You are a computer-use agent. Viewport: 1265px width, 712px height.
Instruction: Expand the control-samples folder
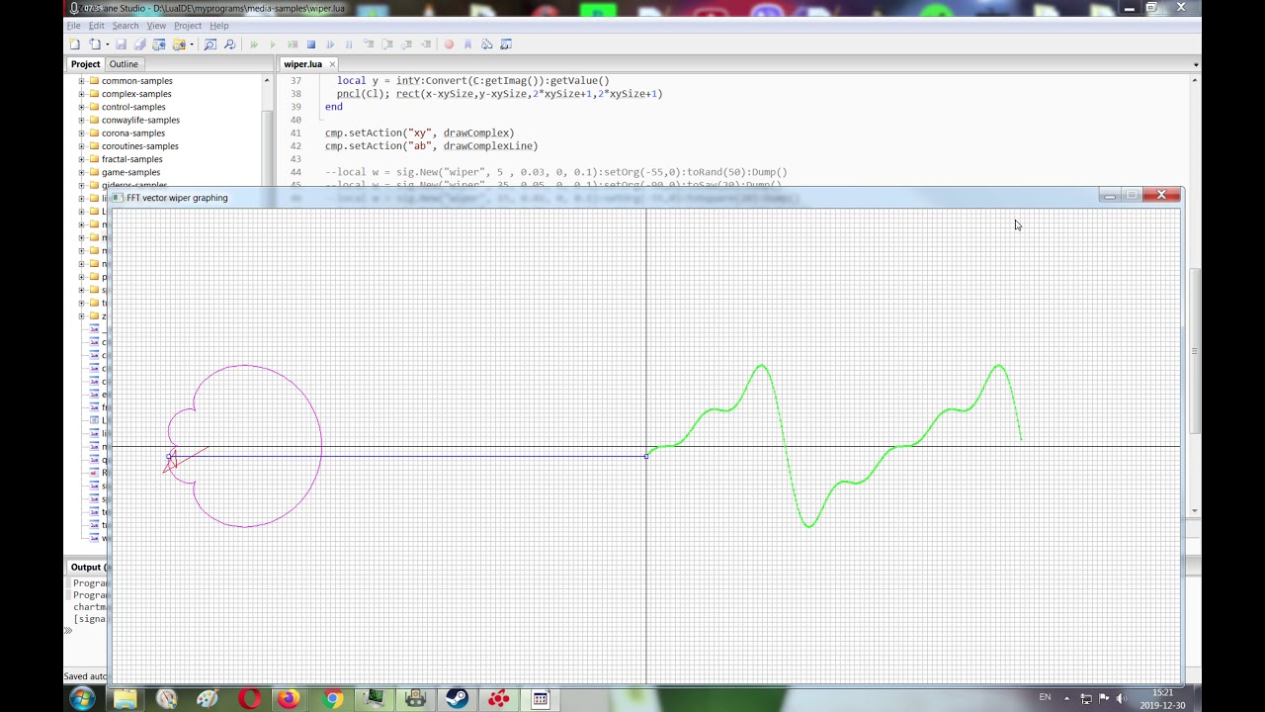coord(82,107)
